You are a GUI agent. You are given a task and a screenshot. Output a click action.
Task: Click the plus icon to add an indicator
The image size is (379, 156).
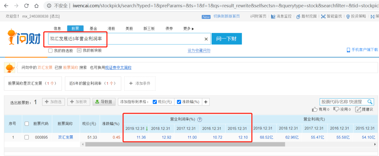click(206, 102)
